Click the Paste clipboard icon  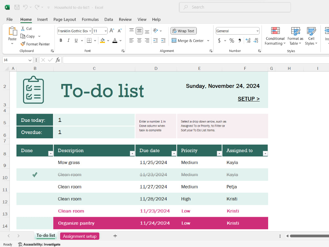click(13, 31)
